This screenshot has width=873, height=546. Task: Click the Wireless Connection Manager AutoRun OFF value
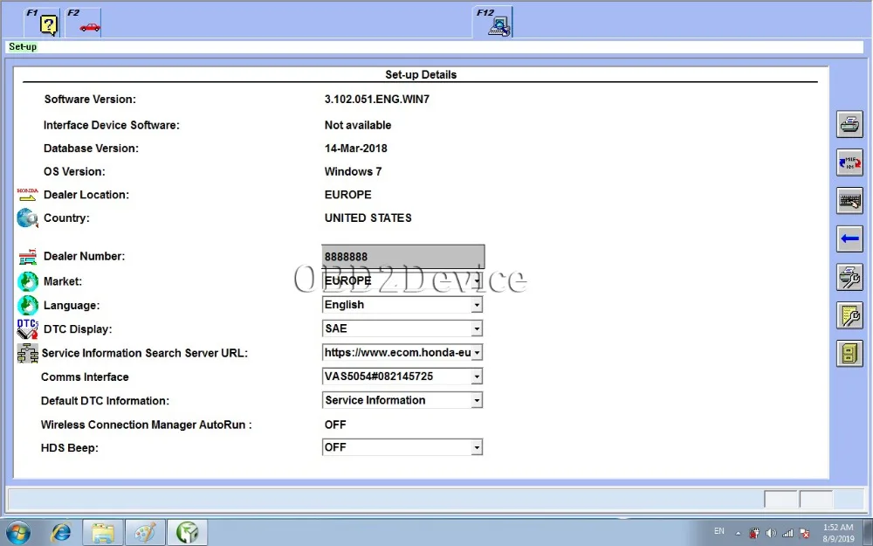click(335, 425)
